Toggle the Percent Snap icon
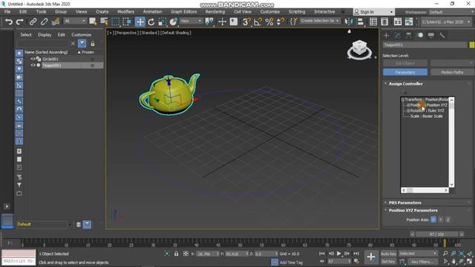 point(269,22)
